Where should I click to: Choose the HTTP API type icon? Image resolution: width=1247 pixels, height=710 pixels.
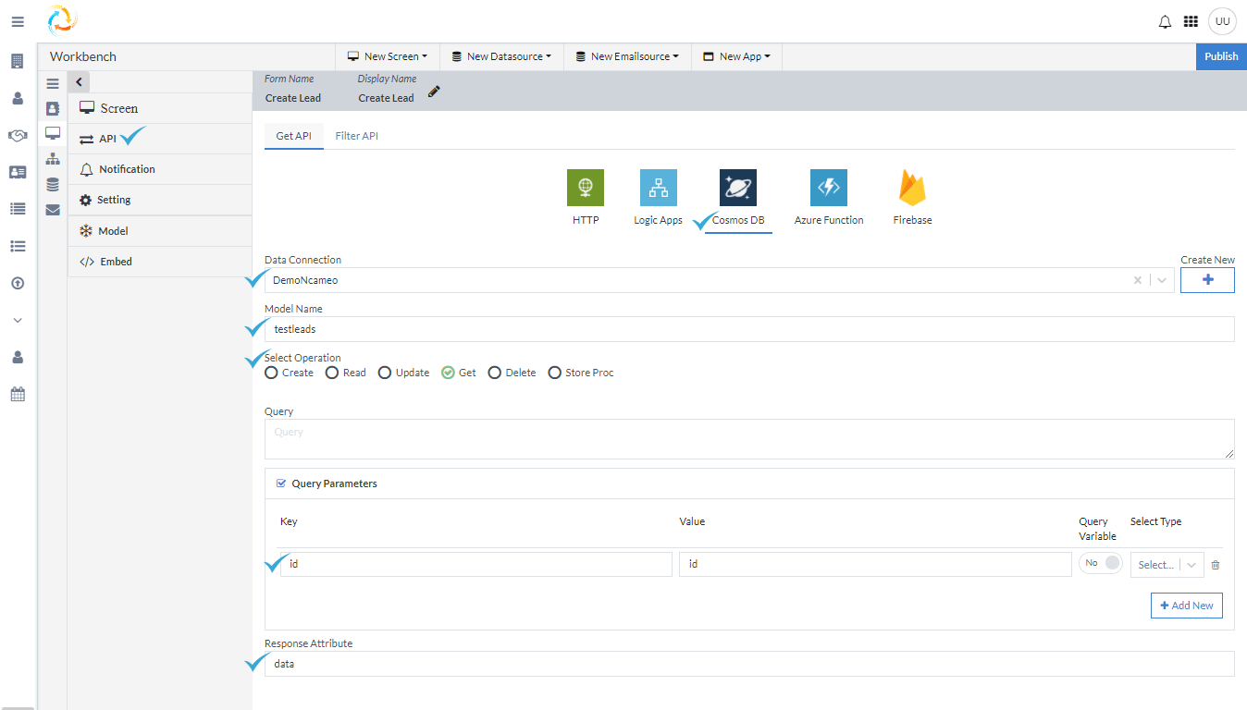click(x=586, y=188)
